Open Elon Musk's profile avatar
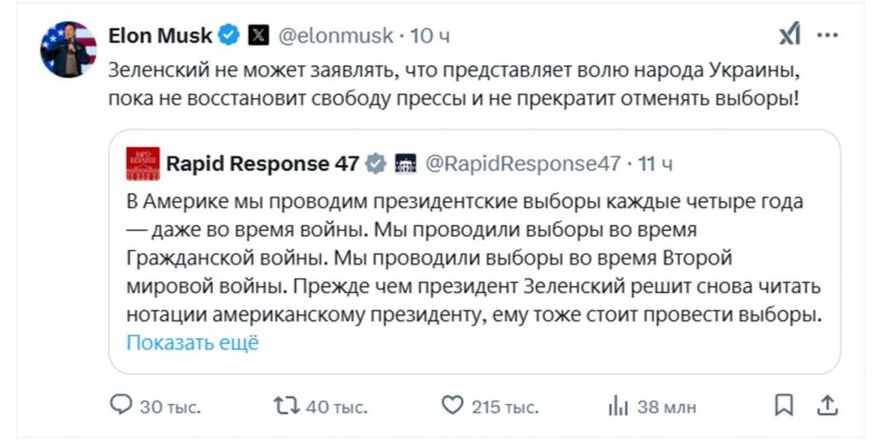The image size is (883, 440). pyautogui.click(x=68, y=48)
